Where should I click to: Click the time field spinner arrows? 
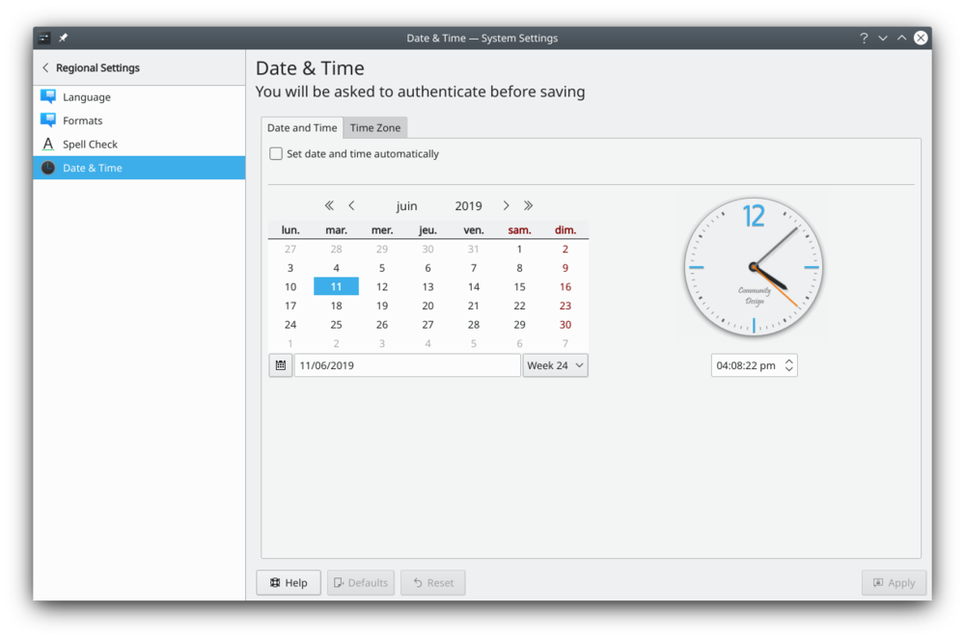point(789,365)
